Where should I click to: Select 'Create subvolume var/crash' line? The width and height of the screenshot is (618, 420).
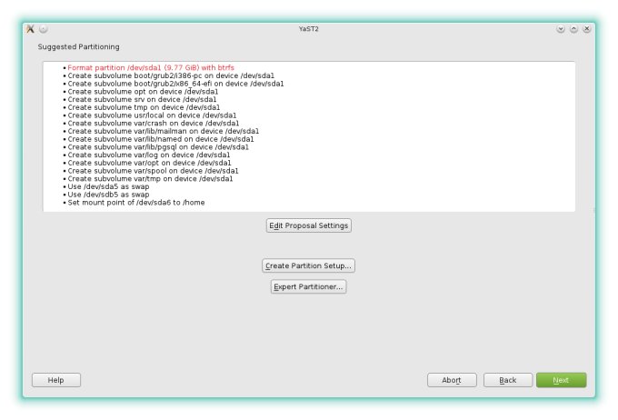click(153, 123)
